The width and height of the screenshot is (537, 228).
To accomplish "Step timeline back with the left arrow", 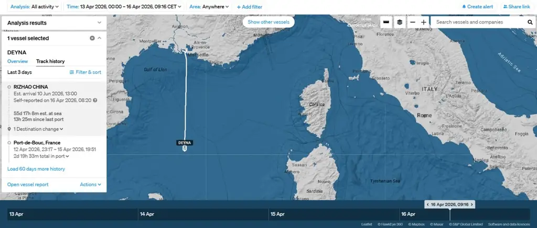I will pyautogui.click(x=428, y=204).
